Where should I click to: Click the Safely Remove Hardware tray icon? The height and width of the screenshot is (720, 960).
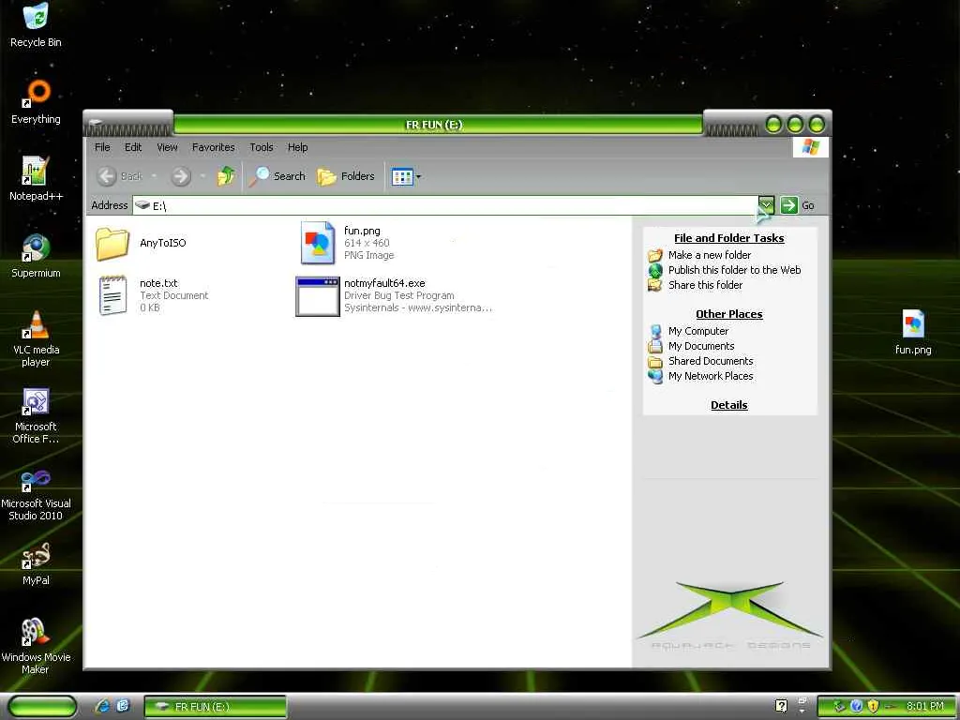tap(839, 706)
